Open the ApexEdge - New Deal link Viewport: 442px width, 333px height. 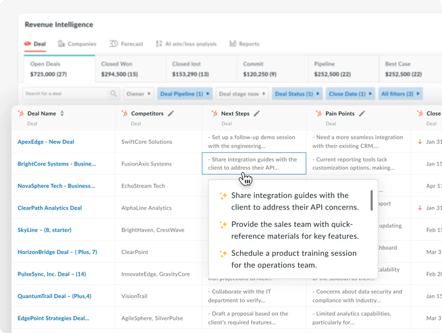pos(46,142)
